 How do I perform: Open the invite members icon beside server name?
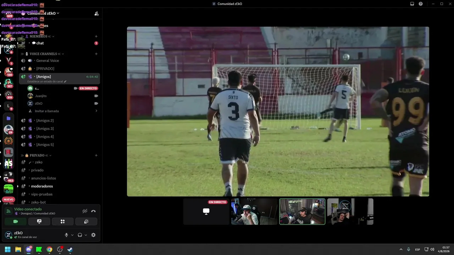pos(96,13)
